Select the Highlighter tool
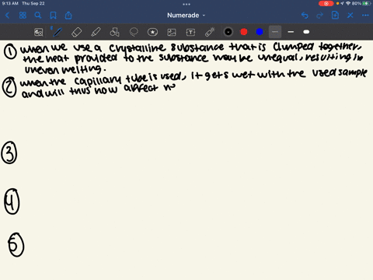 (x=96, y=32)
